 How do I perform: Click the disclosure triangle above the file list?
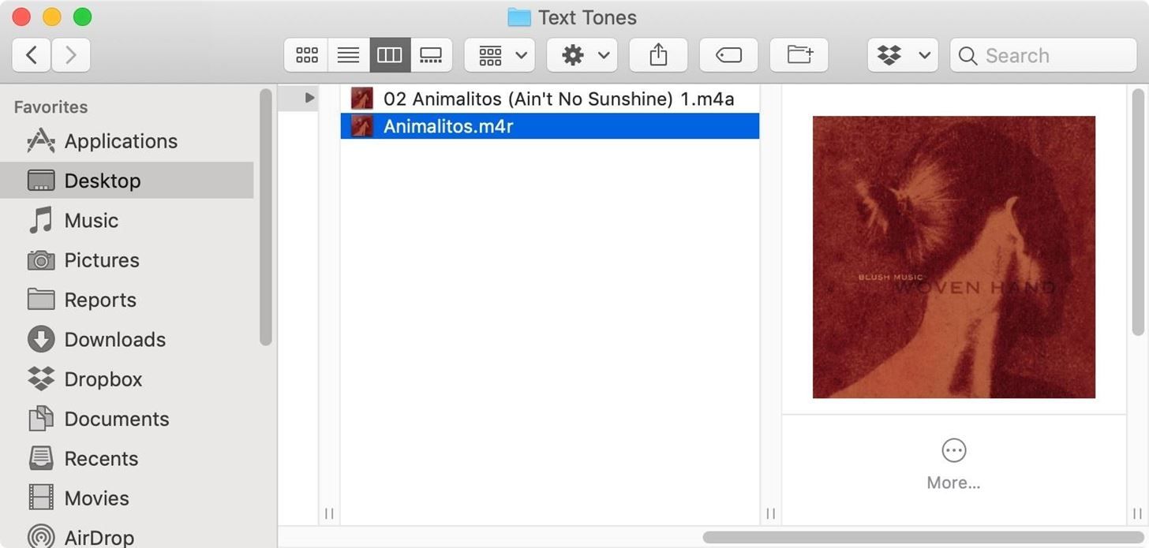308,97
